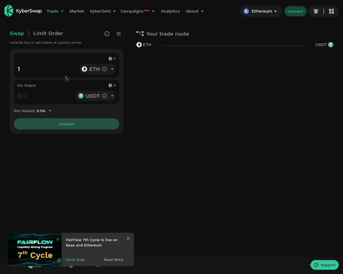Image resolution: width=343 pixels, height=274 pixels.
Task: Open swap settings sliders icon
Action: click(x=119, y=34)
